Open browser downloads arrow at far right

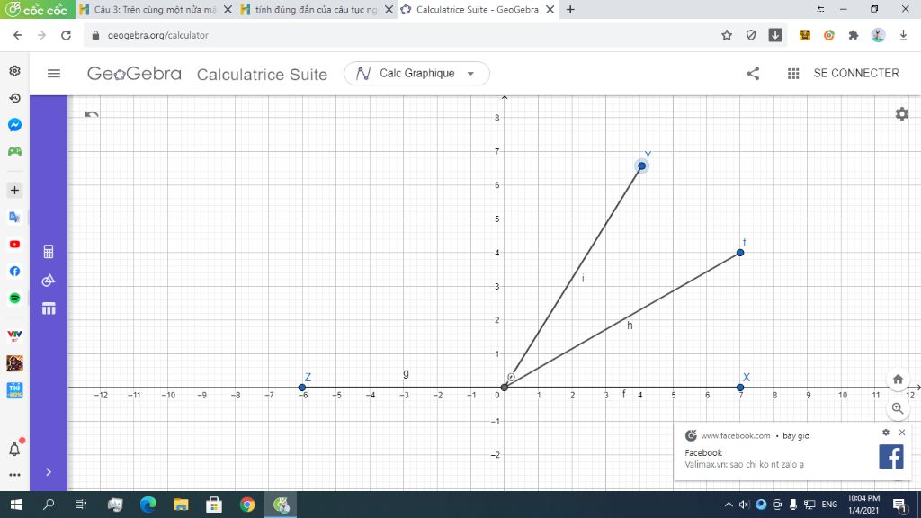[x=903, y=35]
